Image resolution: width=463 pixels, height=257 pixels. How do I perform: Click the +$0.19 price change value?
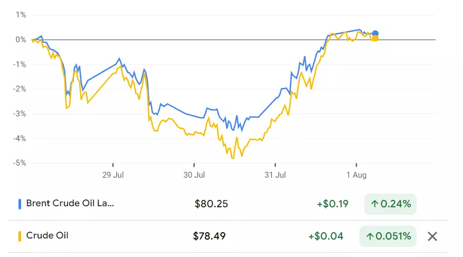tap(333, 204)
